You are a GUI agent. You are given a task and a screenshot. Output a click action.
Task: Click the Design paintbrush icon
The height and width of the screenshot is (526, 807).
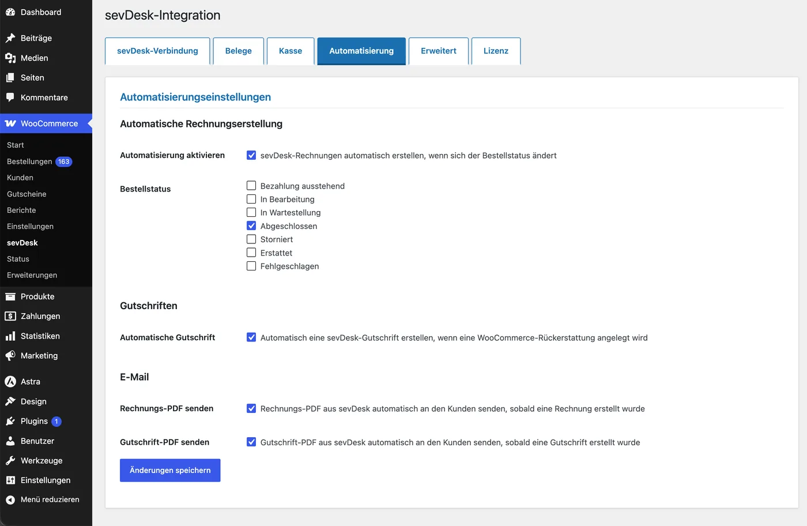[x=10, y=401]
